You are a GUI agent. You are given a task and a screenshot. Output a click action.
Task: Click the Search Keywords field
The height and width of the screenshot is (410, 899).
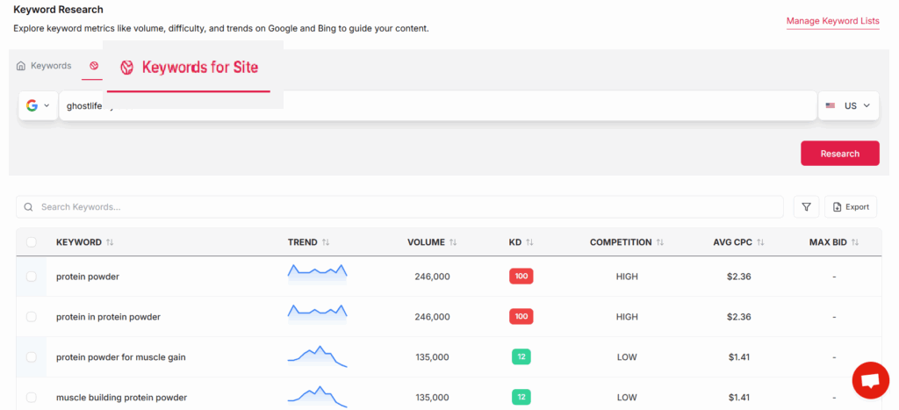[399, 207]
